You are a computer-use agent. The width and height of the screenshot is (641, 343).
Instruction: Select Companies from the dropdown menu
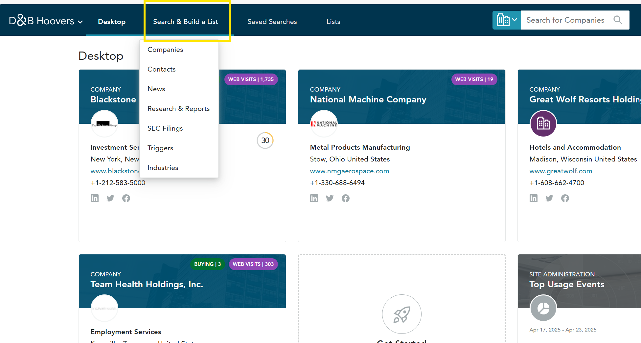pos(179,50)
